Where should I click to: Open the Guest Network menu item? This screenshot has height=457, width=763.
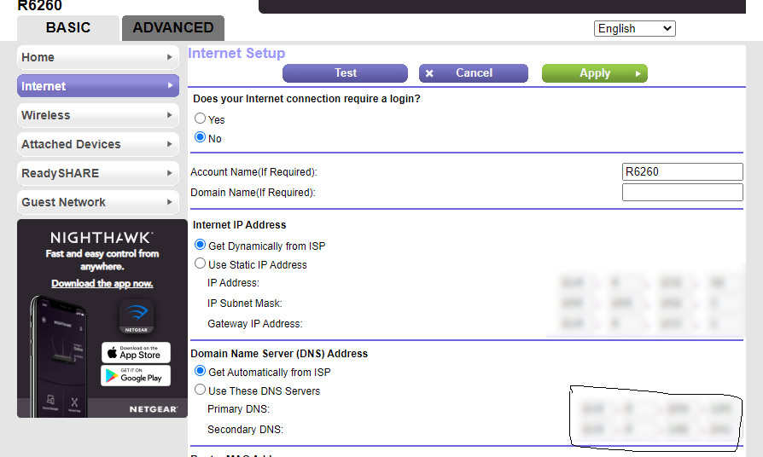pos(98,202)
